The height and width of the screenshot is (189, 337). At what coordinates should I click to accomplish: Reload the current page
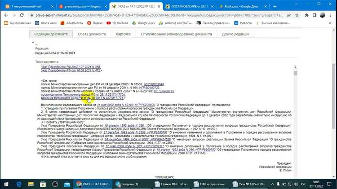coord(22,15)
